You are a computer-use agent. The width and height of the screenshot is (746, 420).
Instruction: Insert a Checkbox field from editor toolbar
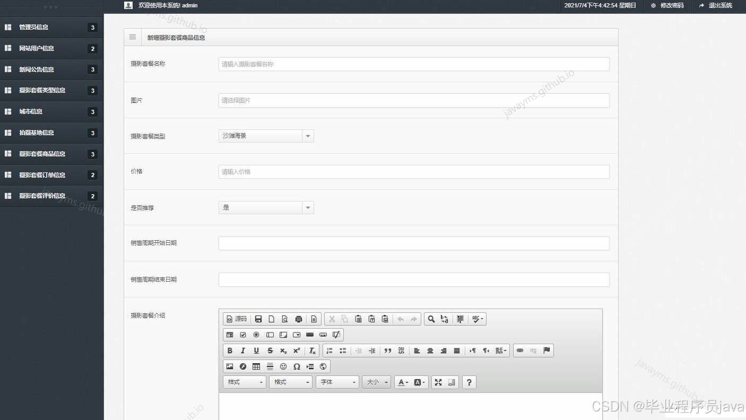click(243, 335)
